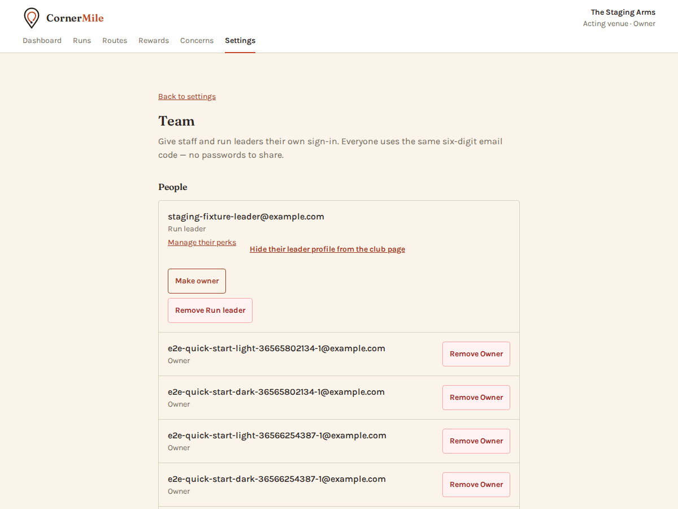678x509 pixels.
Task: Click the Team page heading
Action: click(x=176, y=121)
